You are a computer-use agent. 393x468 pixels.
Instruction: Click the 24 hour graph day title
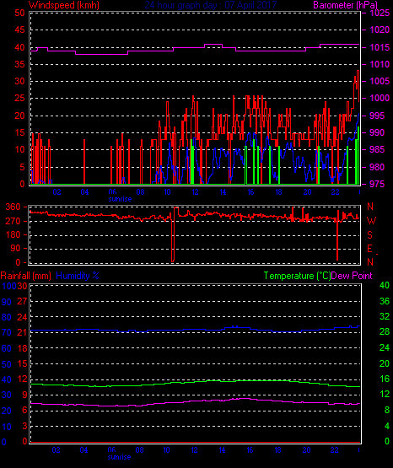[x=211, y=5]
